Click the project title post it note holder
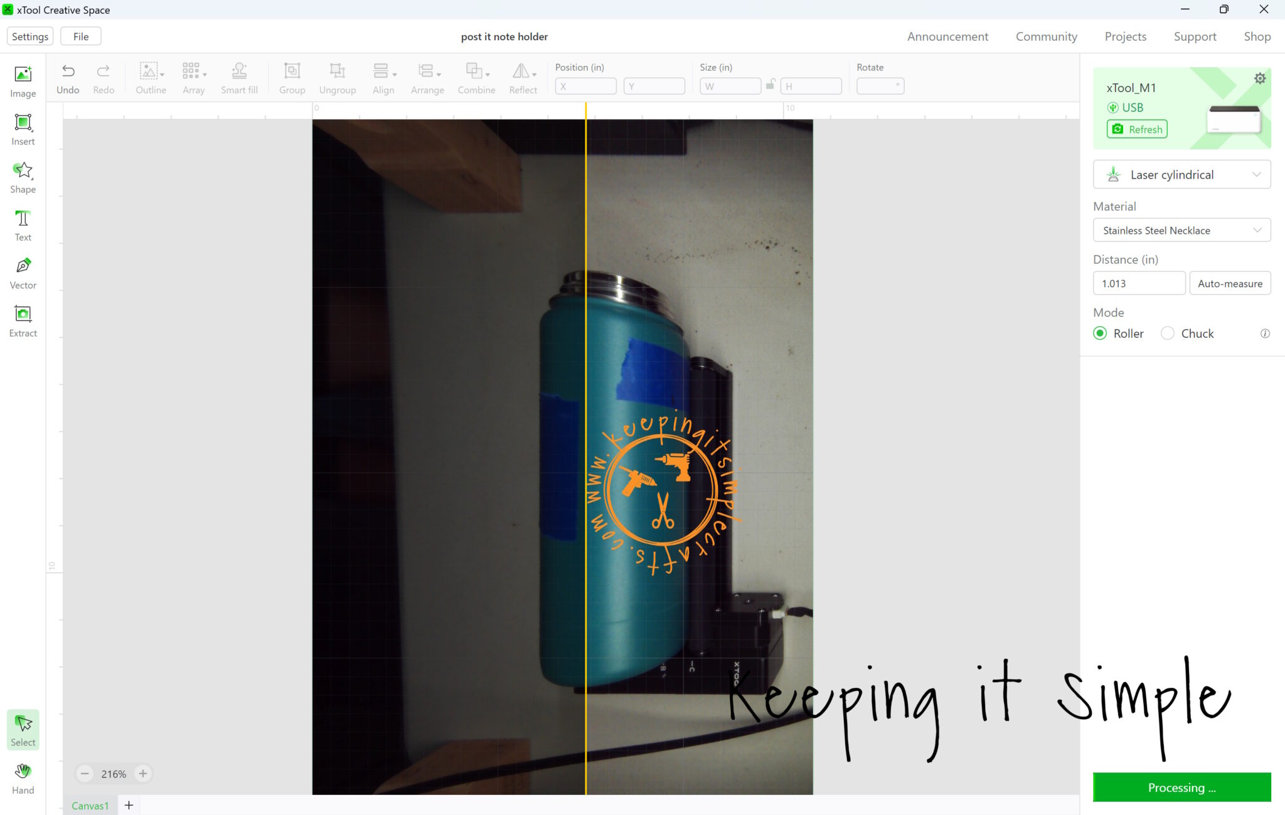1285x815 pixels. [x=504, y=36]
